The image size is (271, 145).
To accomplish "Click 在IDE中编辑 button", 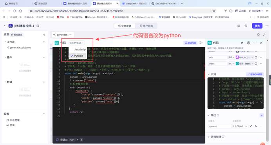I will [x=255, y=74].
